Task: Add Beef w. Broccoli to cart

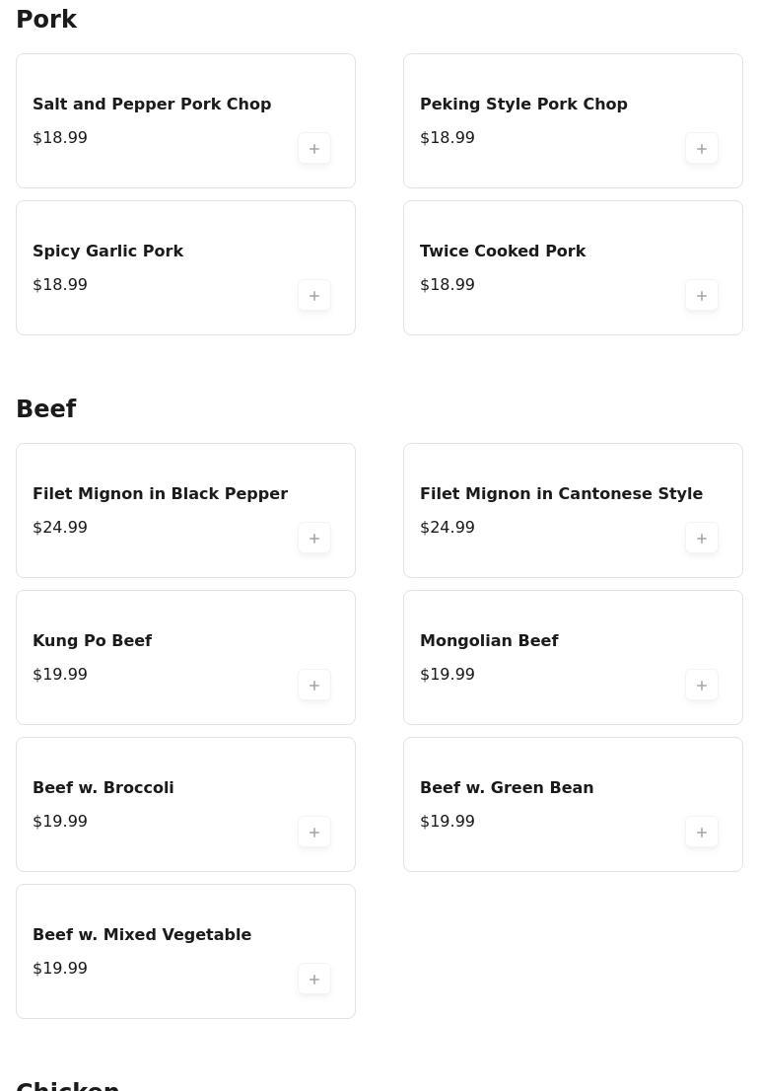Action: click(x=314, y=833)
